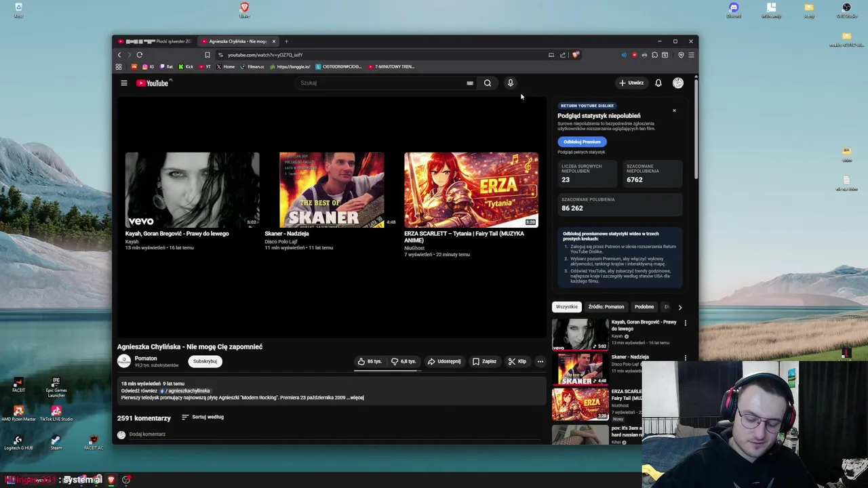
Task: Open more options for the Skaner sidebar video
Action: (x=685, y=358)
